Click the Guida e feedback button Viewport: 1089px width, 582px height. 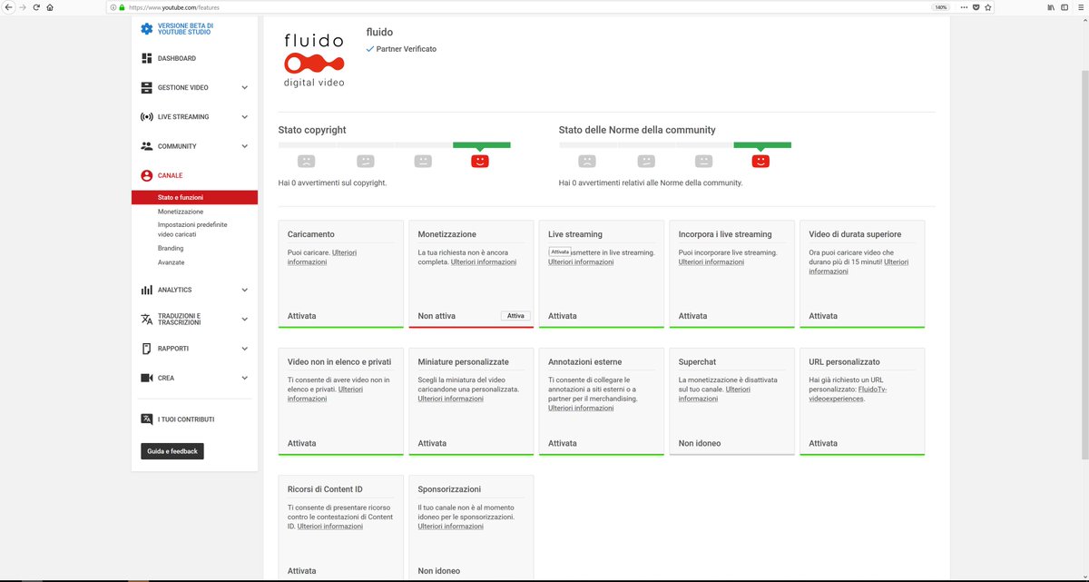coord(172,451)
